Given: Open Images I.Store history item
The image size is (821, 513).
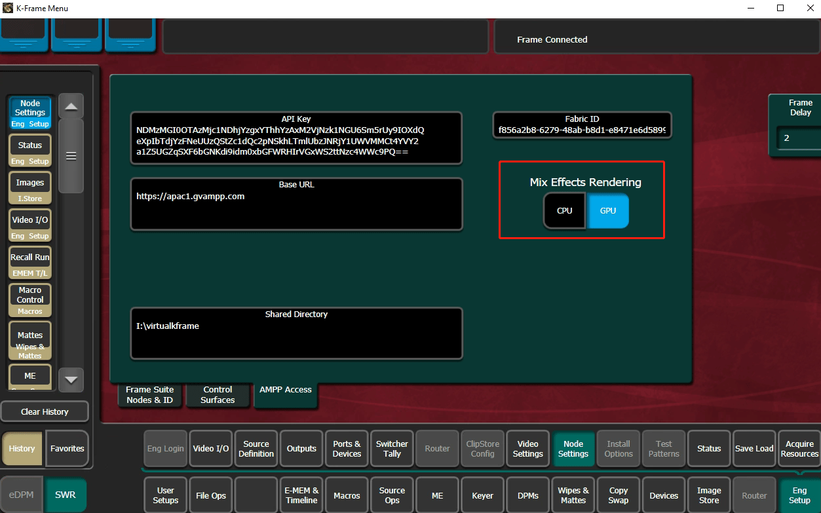Looking at the screenshot, I should (30, 187).
